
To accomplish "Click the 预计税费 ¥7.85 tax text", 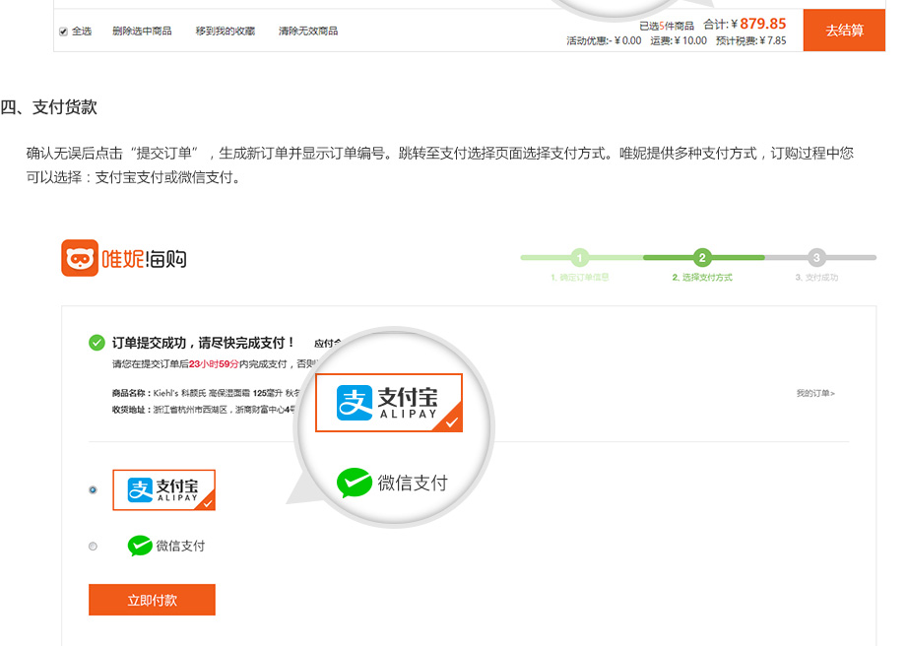I will [x=751, y=41].
